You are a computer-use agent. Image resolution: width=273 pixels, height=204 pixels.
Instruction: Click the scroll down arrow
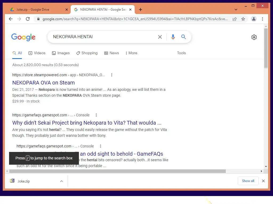266,167
